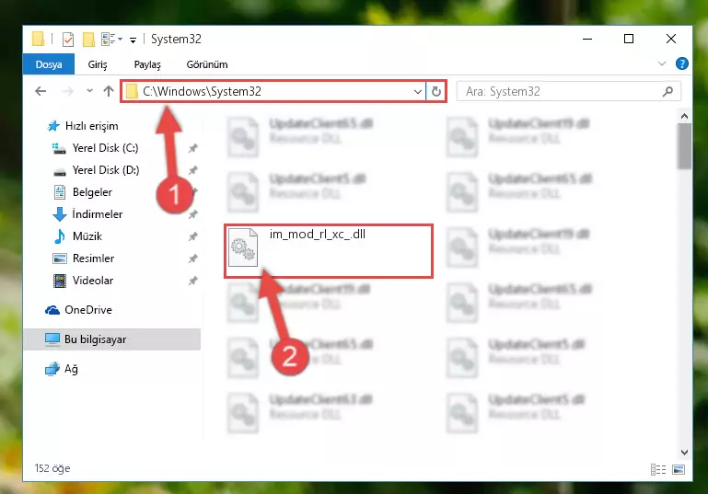Click the vertical scrollbar down arrow
708x494 pixels.
tap(684, 452)
